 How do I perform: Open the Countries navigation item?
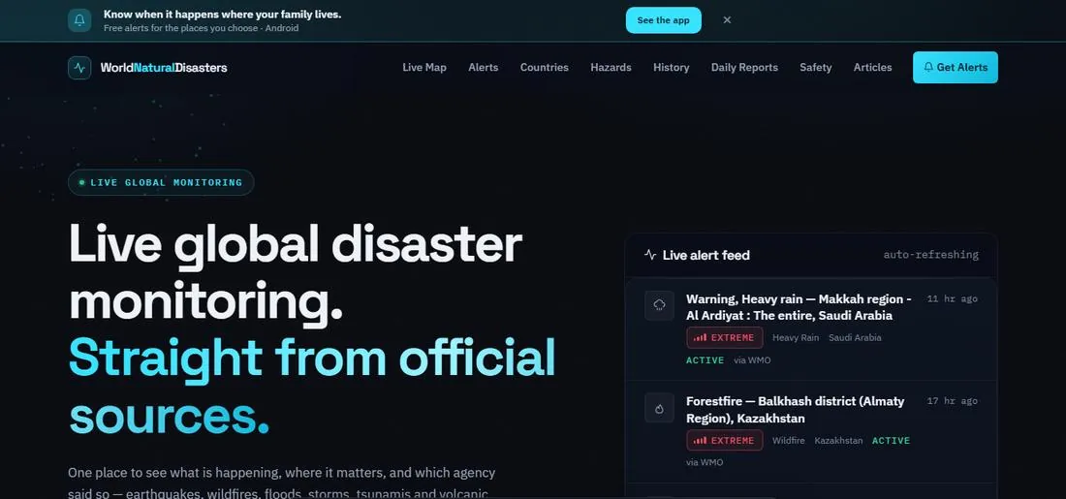click(x=544, y=67)
